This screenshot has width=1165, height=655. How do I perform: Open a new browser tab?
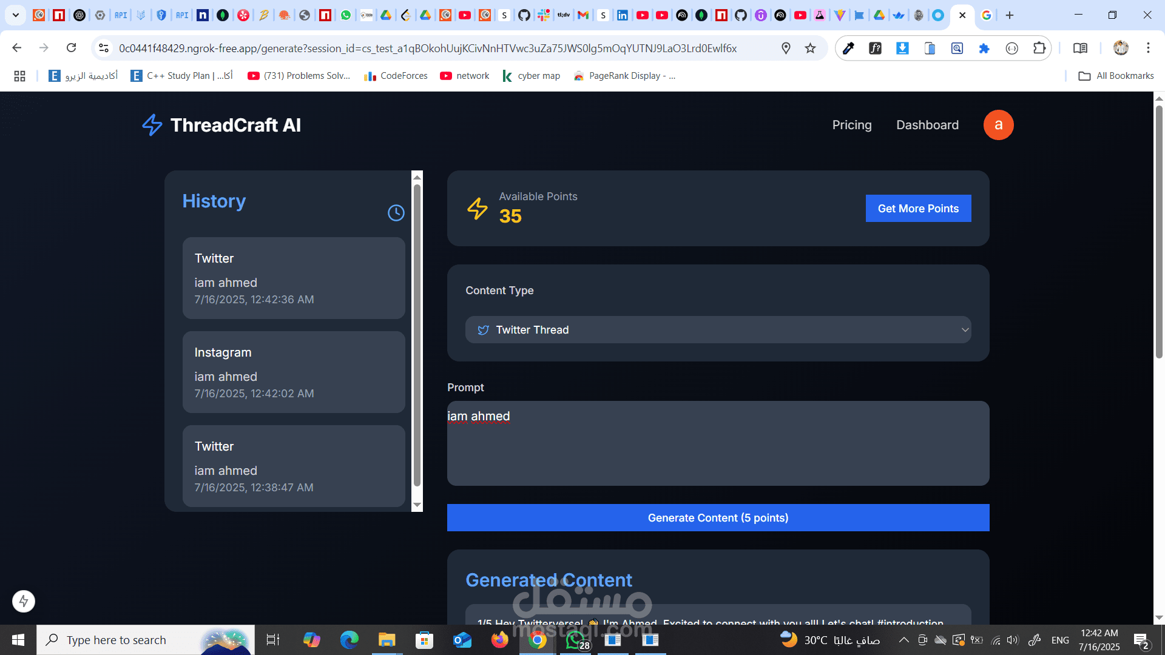coord(1010,15)
